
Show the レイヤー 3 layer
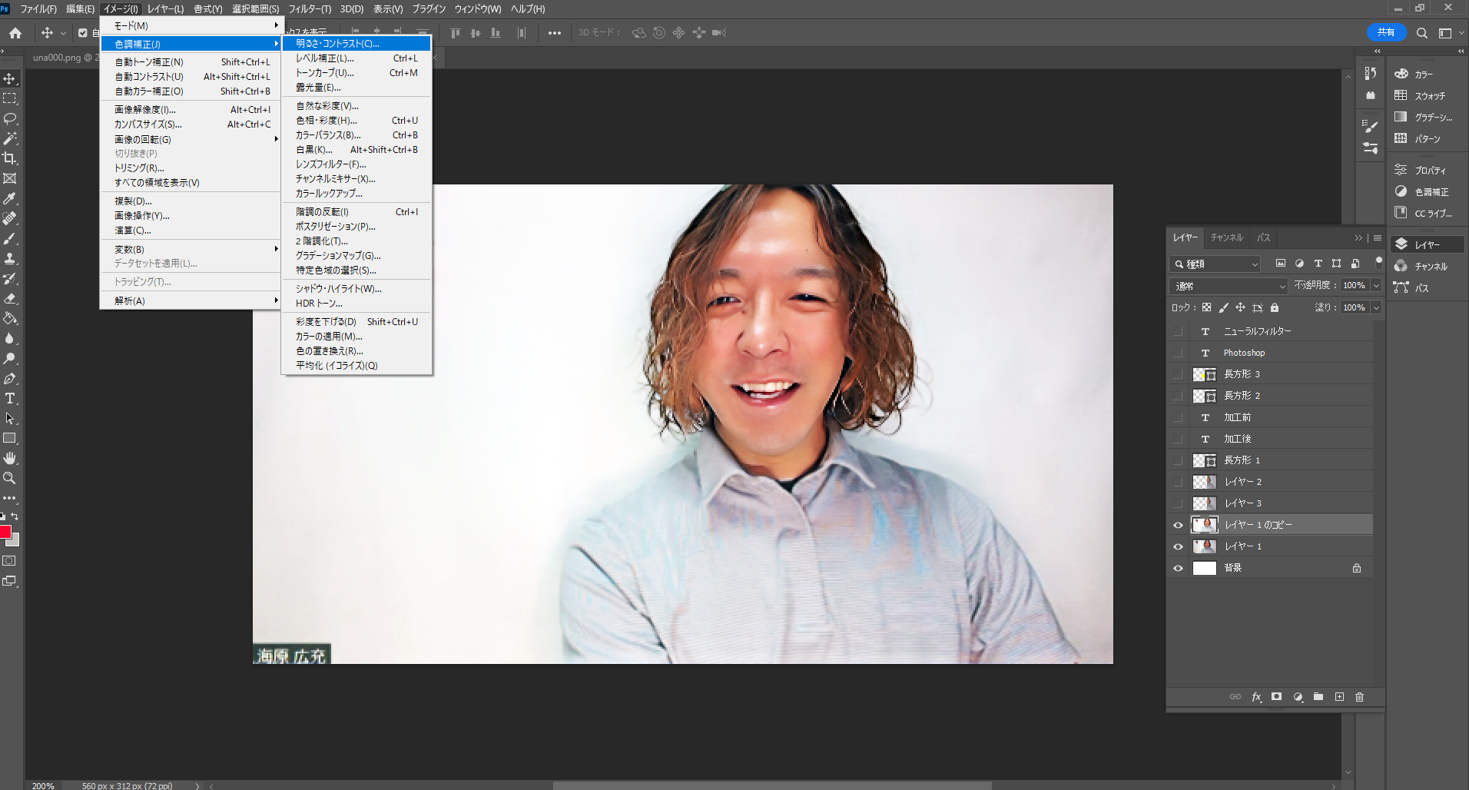click(1178, 503)
